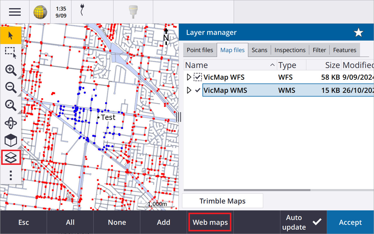Screen dimensions: 374x234
Task: Switch to the Point files tab
Action: pyautogui.click(x=200, y=50)
